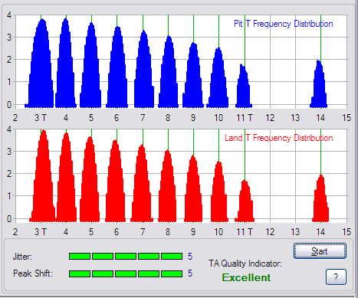Click the 10T blue peak in the Pit chart
Viewport: 358px width, 298px height.
point(218,77)
